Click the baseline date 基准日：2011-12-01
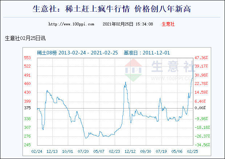 point(147,53)
